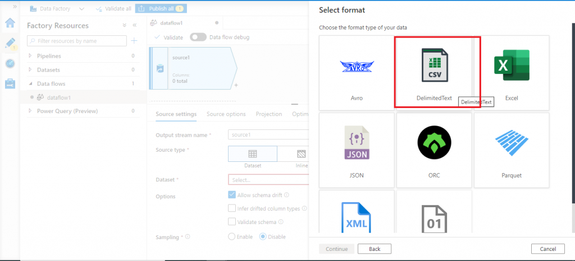Pick the Excel format tile
Viewport: 575px width, 261px height.
pyautogui.click(x=512, y=73)
